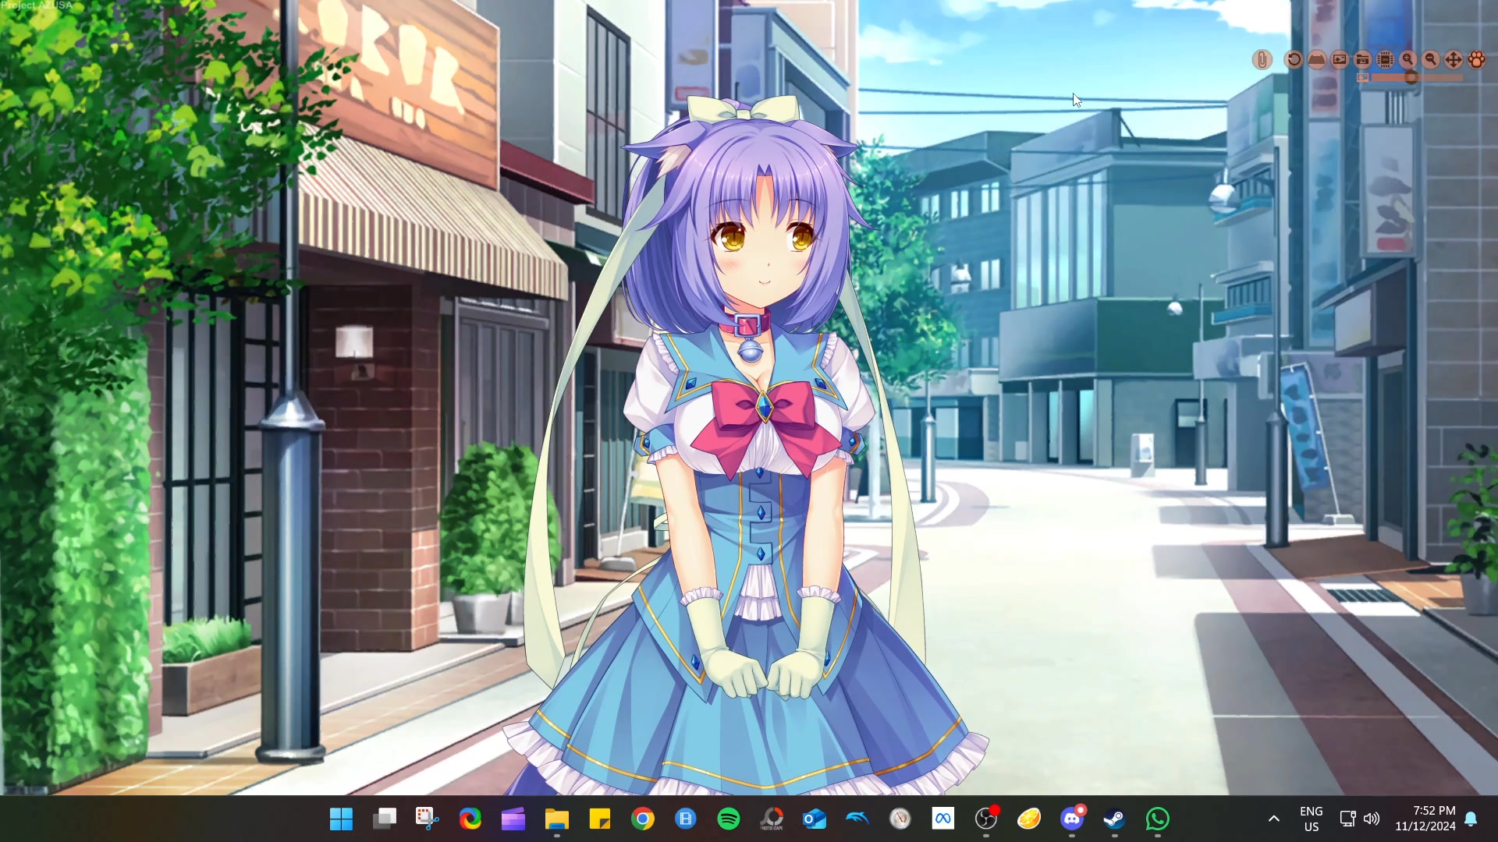Image resolution: width=1498 pixels, height=842 pixels.
Task: Launch Snipping Tool from the taskbar
Action: 428,819
